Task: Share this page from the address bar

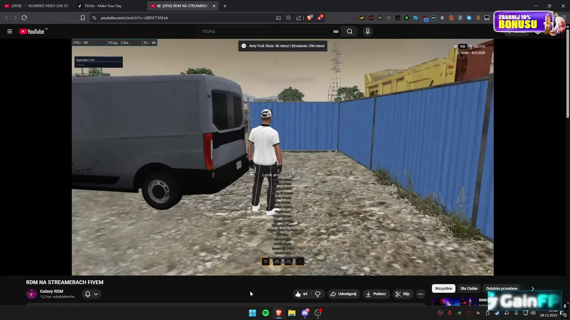Action: click(x=299, y=18)
